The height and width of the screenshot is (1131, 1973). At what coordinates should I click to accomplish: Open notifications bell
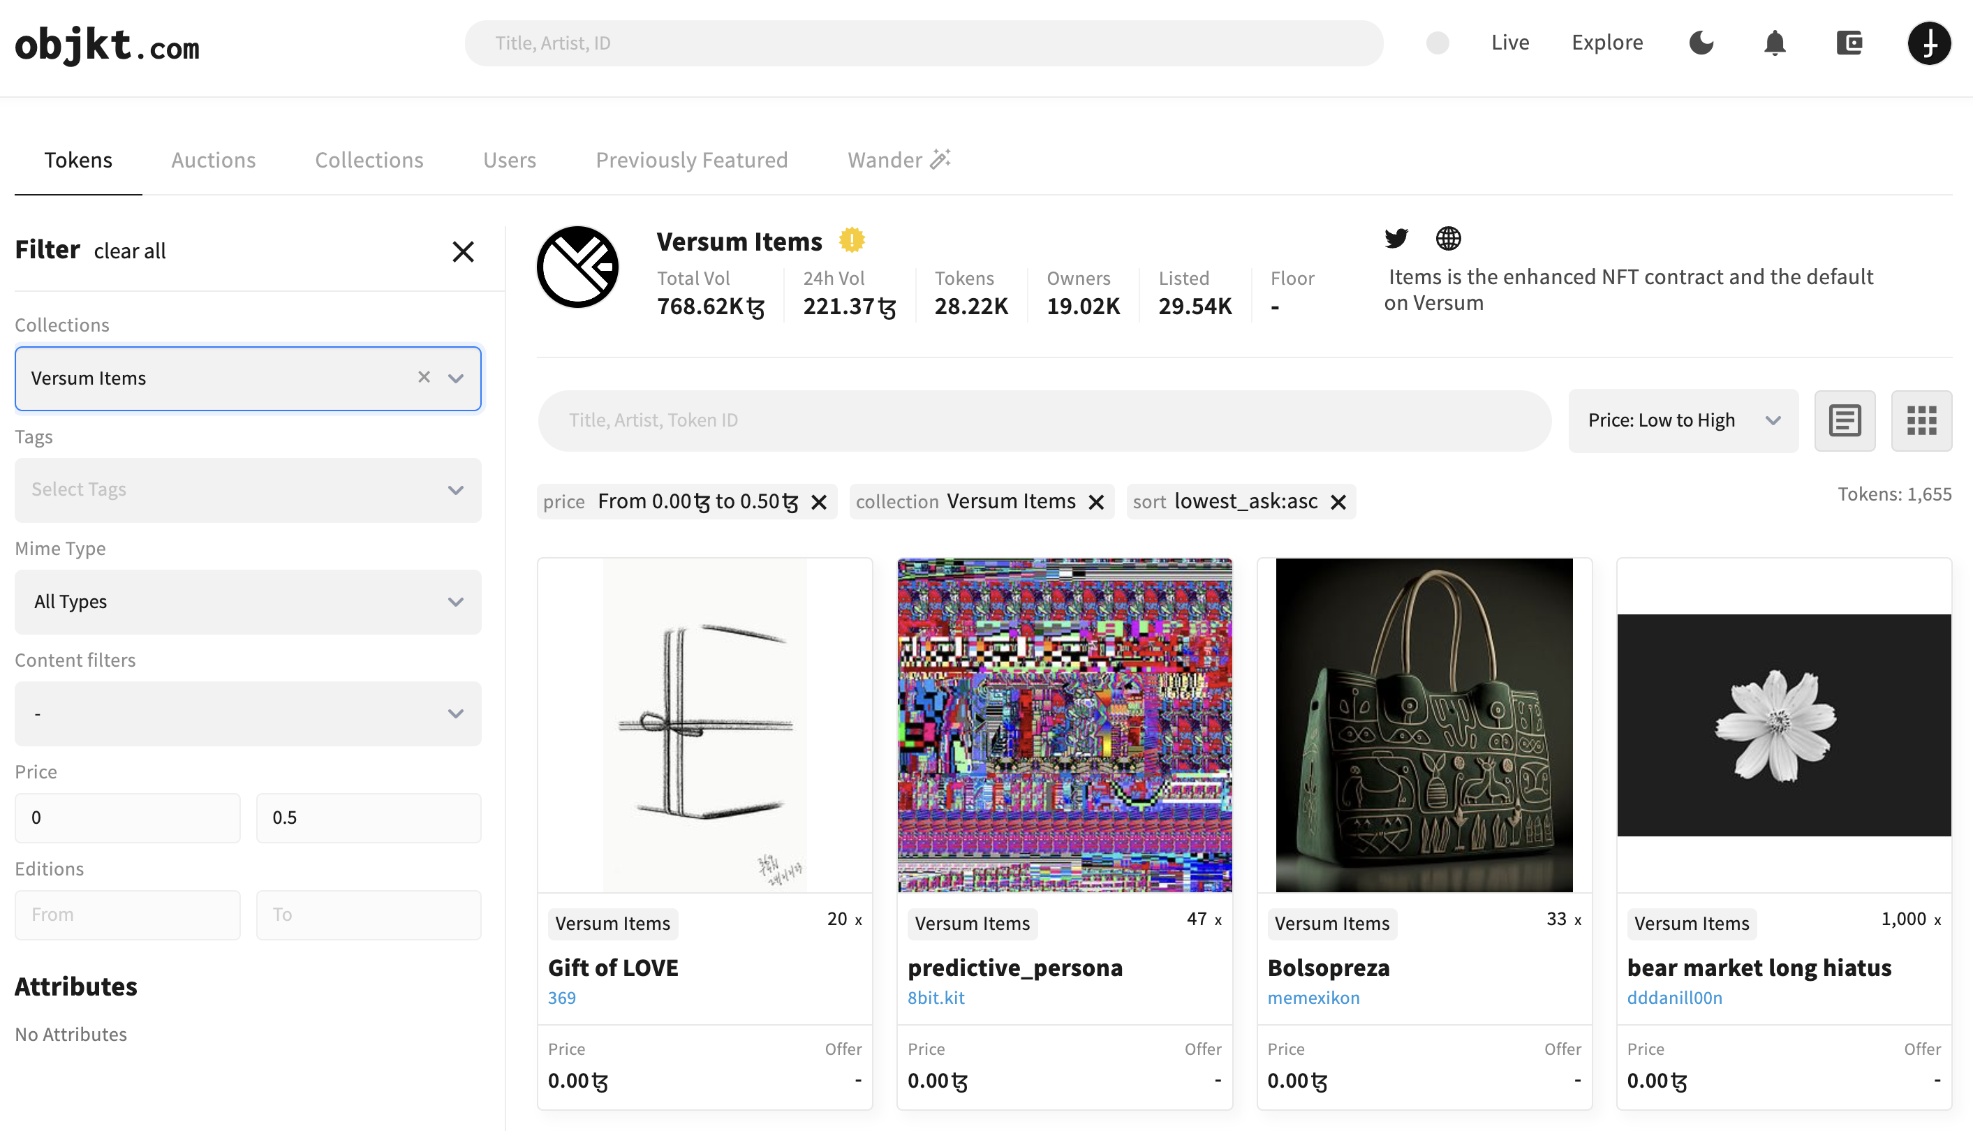[1774, 43]
